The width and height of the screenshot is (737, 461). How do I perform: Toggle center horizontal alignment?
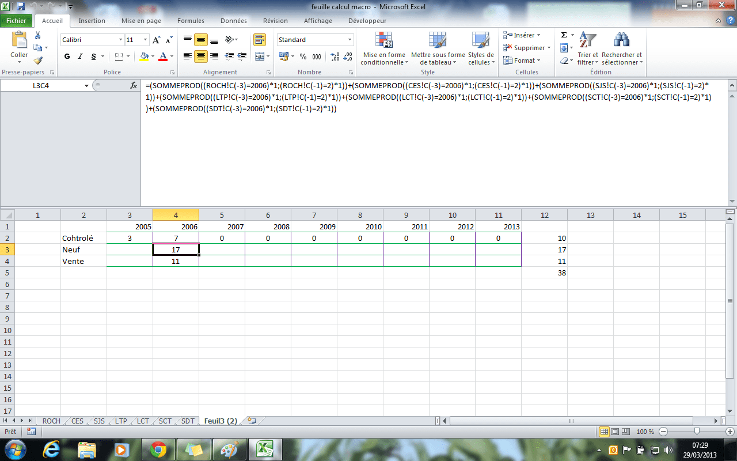(x=201, y=56)
